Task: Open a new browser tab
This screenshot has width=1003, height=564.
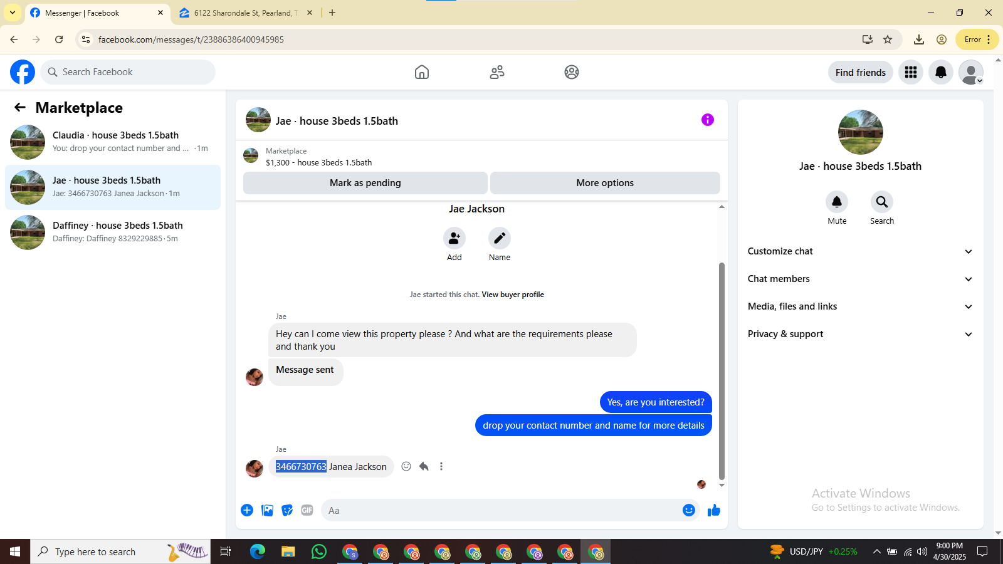Action: coord(332,13)
